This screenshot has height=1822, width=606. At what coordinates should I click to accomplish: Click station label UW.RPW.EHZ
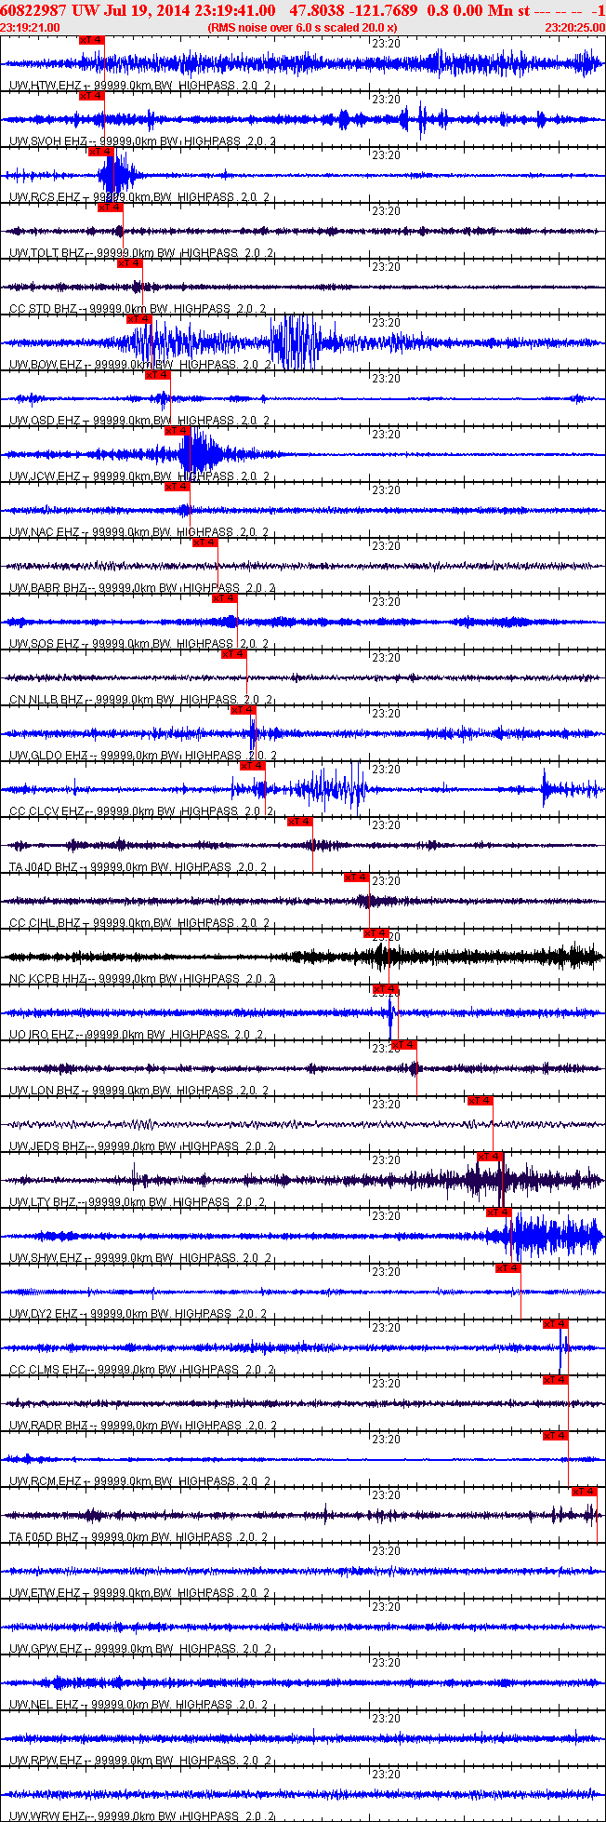[46, 1761]
